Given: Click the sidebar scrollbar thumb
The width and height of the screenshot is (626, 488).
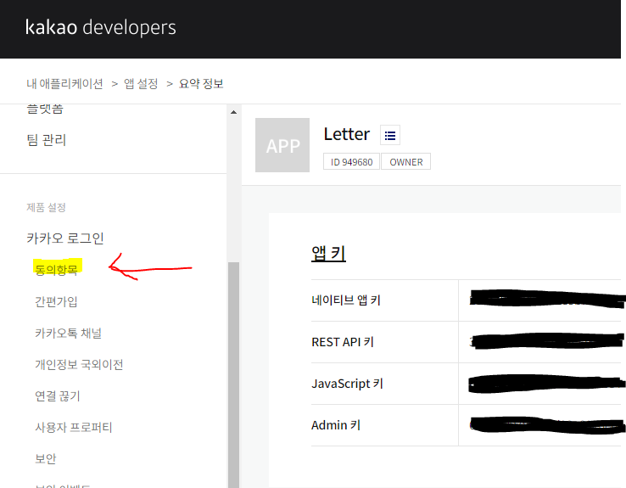Looking at the screenshot, I should click(x=233, y=374).
